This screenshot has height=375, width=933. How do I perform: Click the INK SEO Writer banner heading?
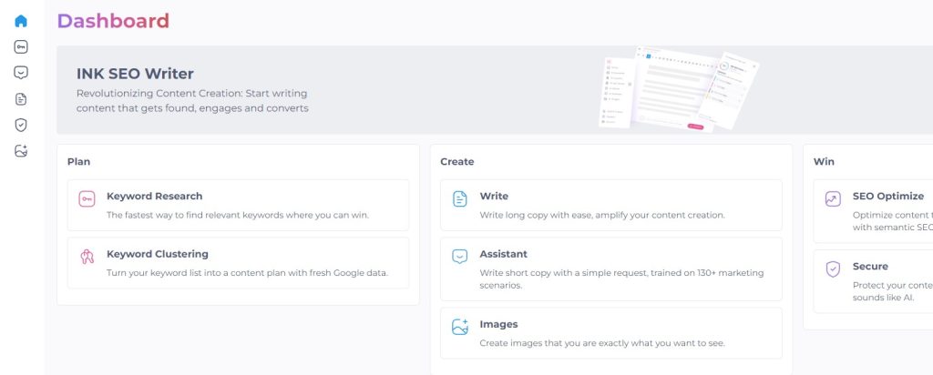click(x=135, y=74)
